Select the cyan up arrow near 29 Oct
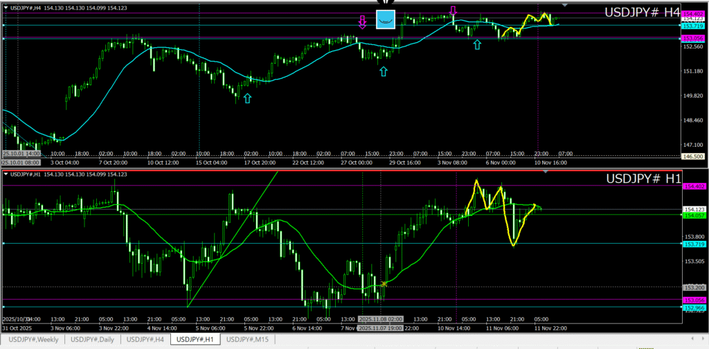 383,71
